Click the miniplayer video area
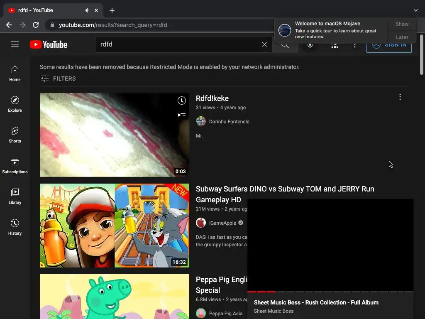Image resolution: width=425 pixels, height=319 pixels. pos(330,245)
